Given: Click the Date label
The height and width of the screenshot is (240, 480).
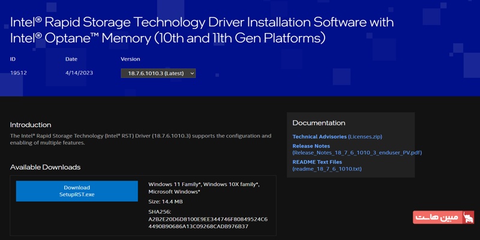Looking at the screenshot, I should point(71,59).
